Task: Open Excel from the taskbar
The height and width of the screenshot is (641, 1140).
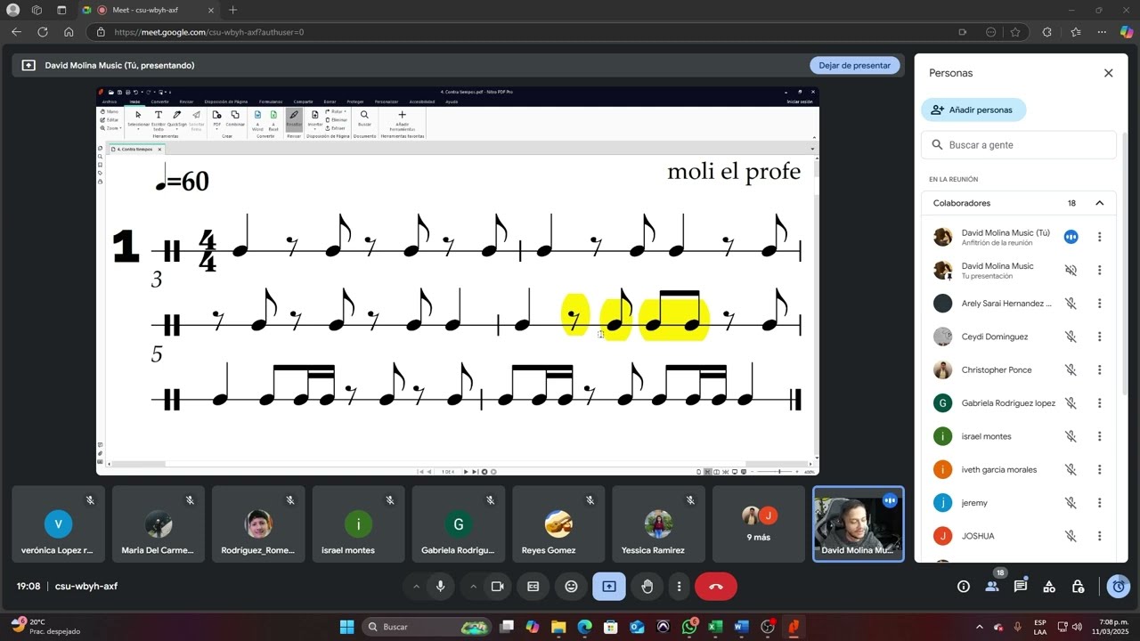Action: [715, 627]
